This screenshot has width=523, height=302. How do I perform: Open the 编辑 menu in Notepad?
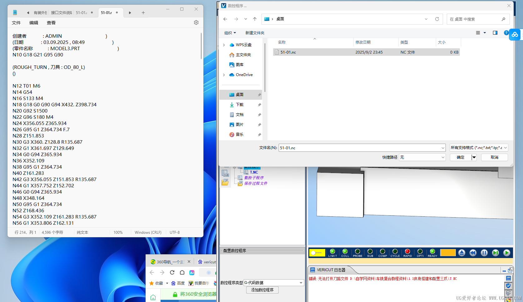[34, 23]
